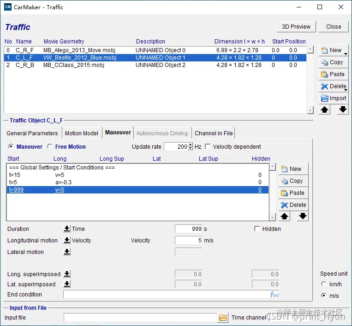Select maneuver step t=5 a=-0.3
The height and width of the screenshot is (326, 352).
[x=137, y=182]
